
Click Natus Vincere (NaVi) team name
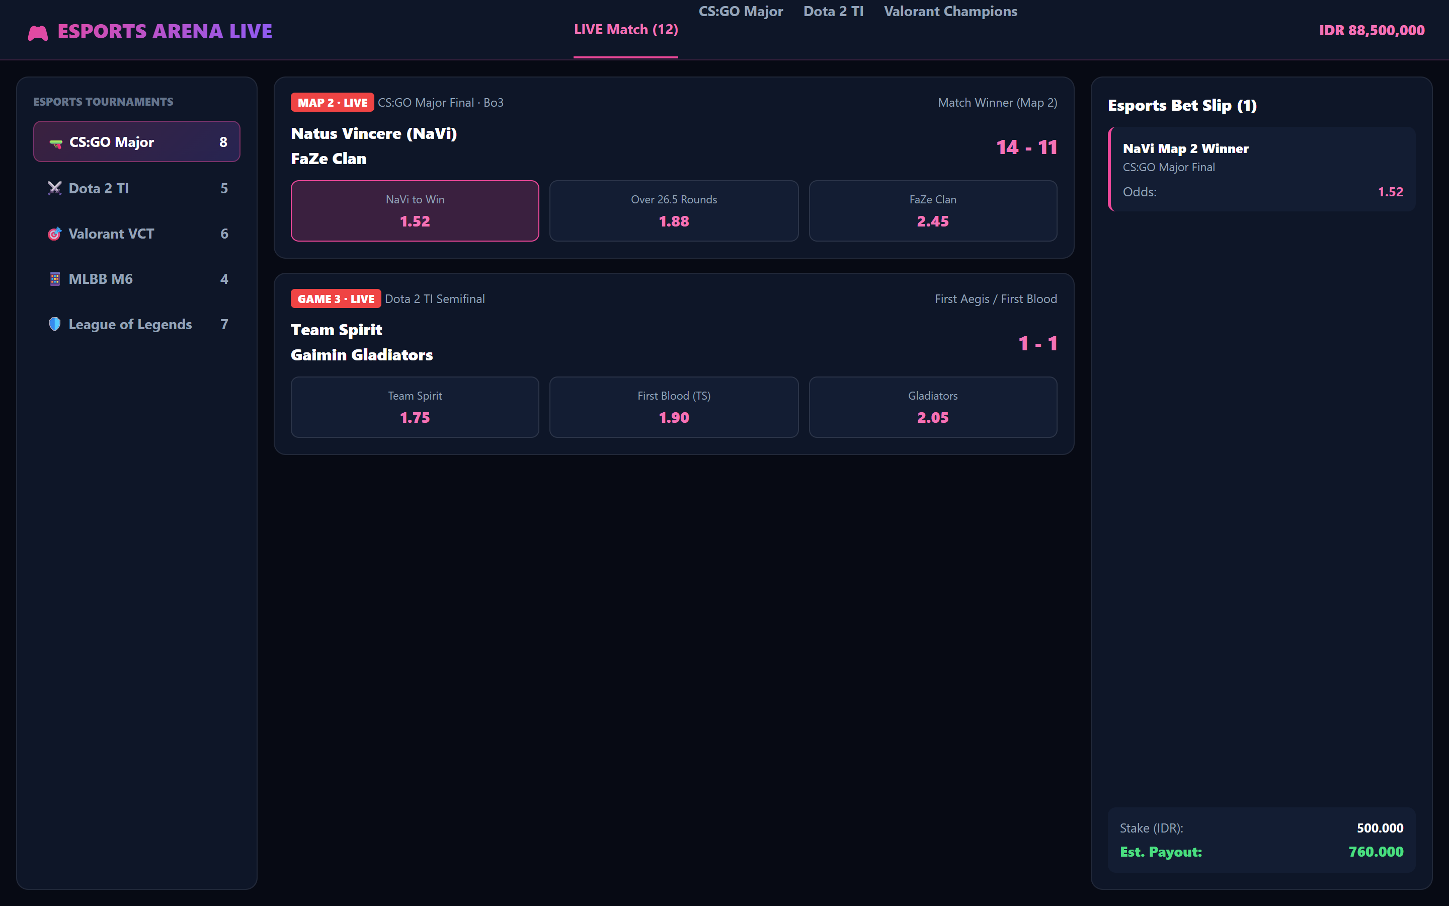click(x=374, y=133)
